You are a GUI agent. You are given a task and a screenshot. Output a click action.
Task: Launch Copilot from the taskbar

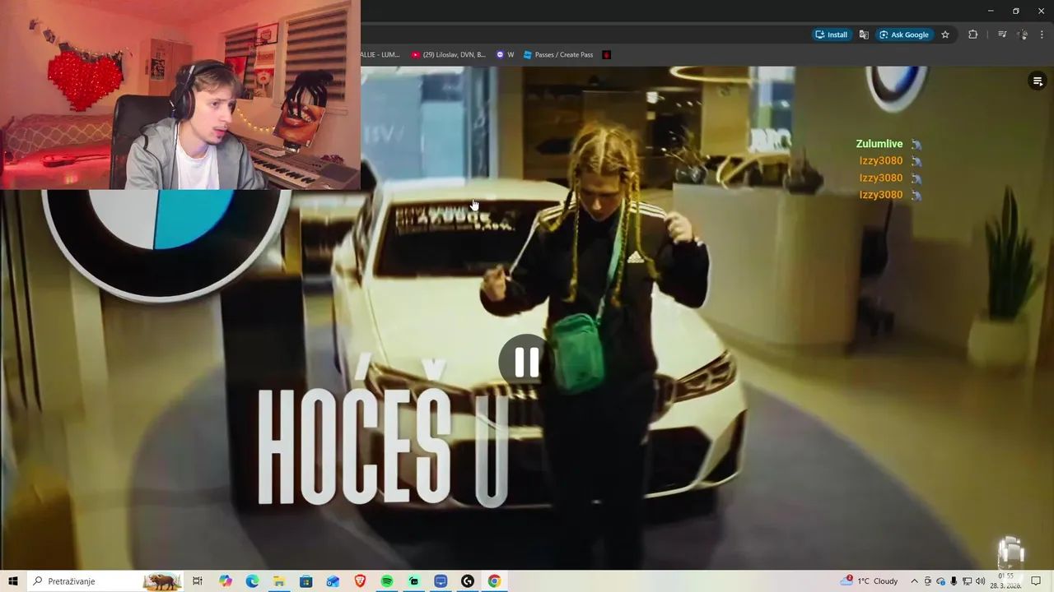click(226, 581)
